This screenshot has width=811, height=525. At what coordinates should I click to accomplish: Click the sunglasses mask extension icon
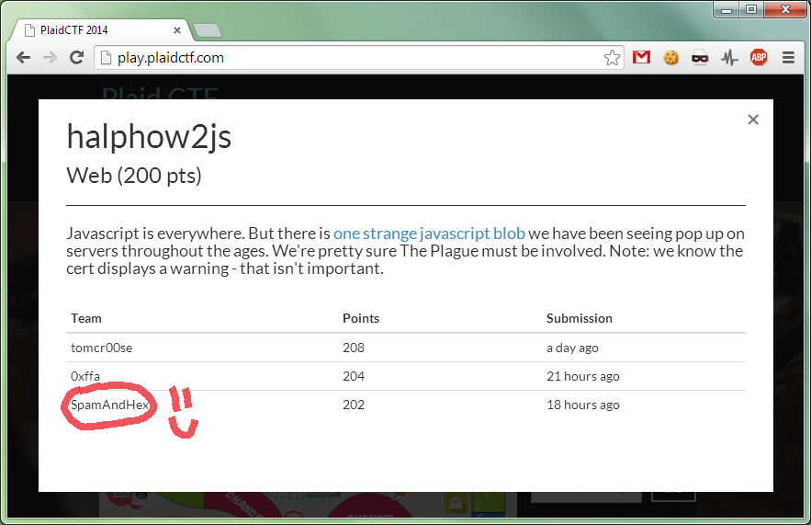[x=700, y=58]
